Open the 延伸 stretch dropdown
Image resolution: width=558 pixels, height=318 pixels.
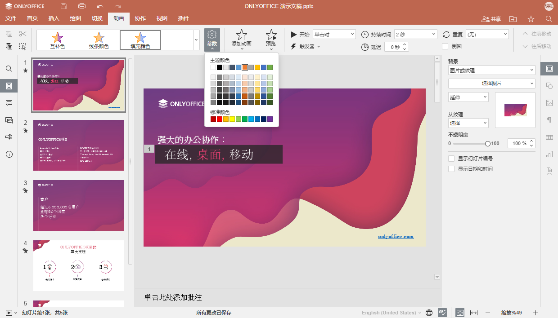pos(468,97)
